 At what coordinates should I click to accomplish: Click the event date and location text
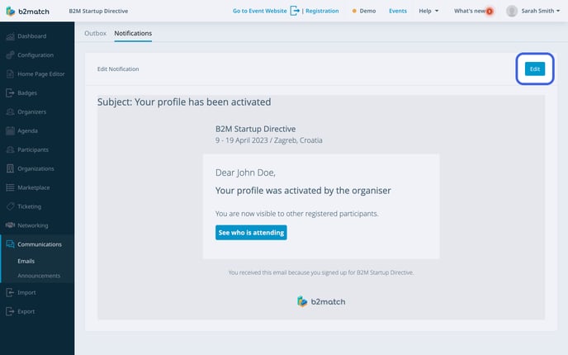[269, 140]
